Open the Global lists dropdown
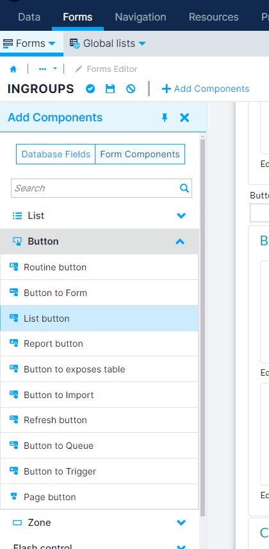Screen dimensions: 269x549 click(x=108, y=44)
